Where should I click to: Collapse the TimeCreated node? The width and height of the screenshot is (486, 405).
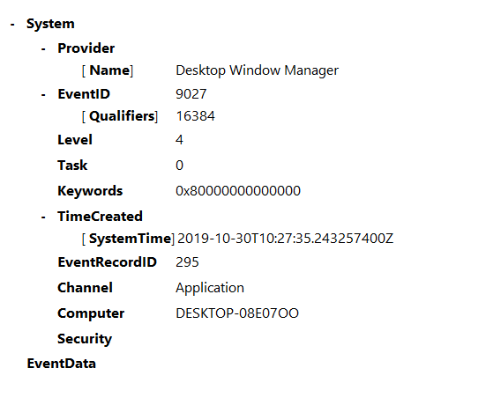(43, 217)
